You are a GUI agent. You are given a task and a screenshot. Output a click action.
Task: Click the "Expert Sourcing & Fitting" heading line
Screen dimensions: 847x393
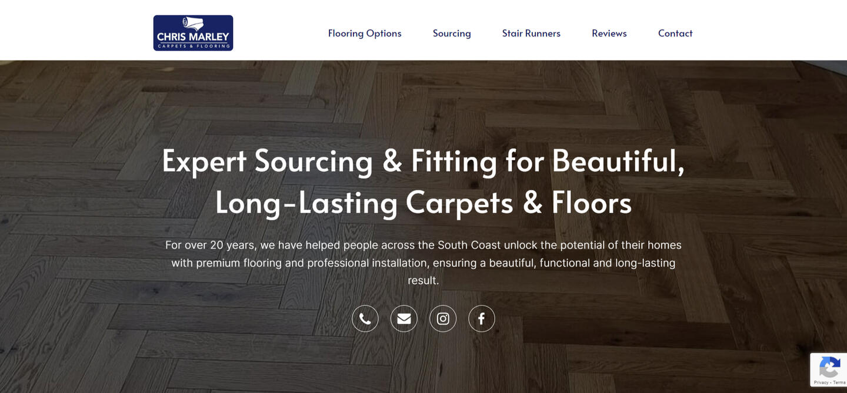point(423,160)
